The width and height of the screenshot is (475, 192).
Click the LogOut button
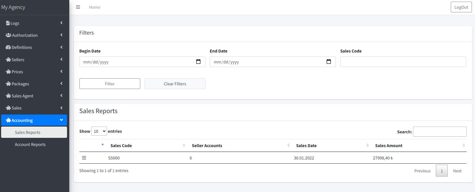pos(461,7)
